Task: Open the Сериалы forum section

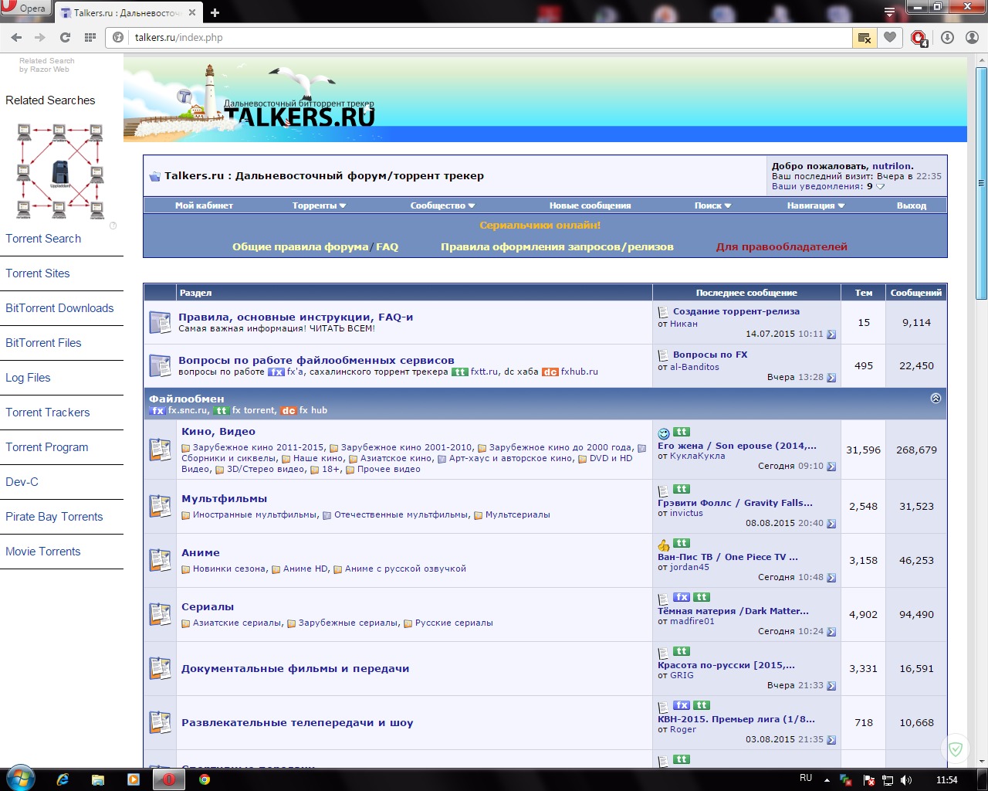Action: (208, 607)
